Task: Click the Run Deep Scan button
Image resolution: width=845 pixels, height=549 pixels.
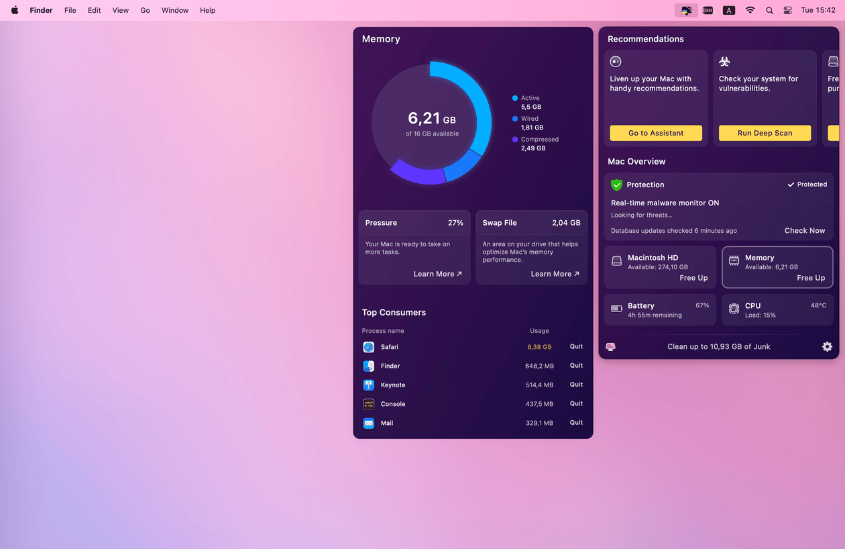Action: [765, 133]
